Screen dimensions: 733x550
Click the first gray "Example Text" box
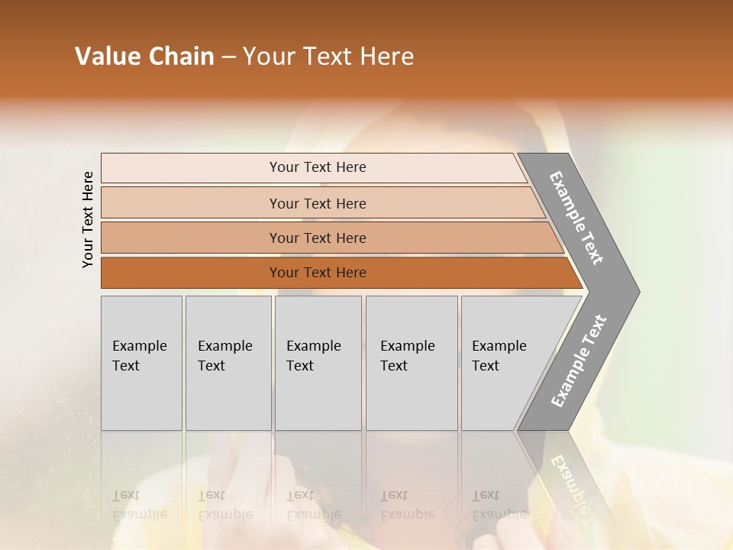pos(141,363)
